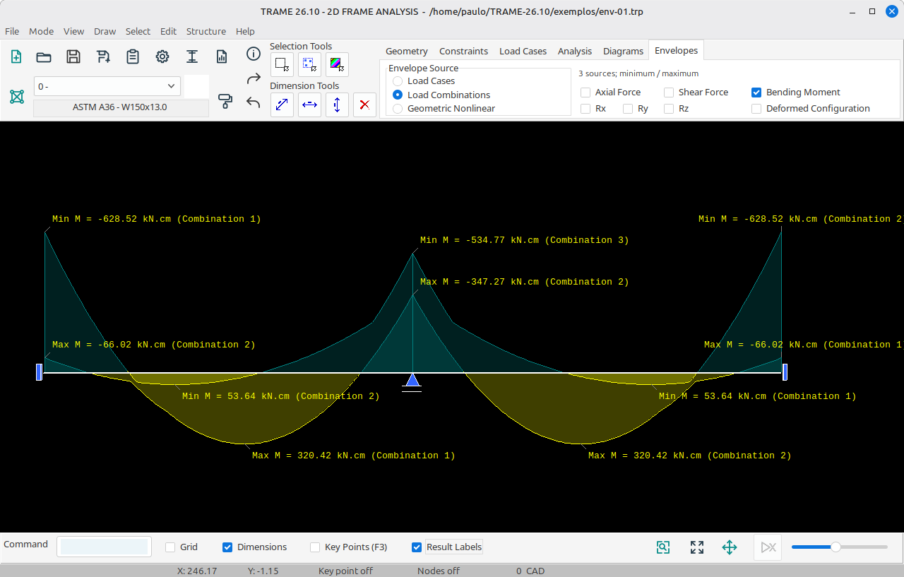Open the report document icon with chart
This screenshot has width=904, height=577.
222,57
